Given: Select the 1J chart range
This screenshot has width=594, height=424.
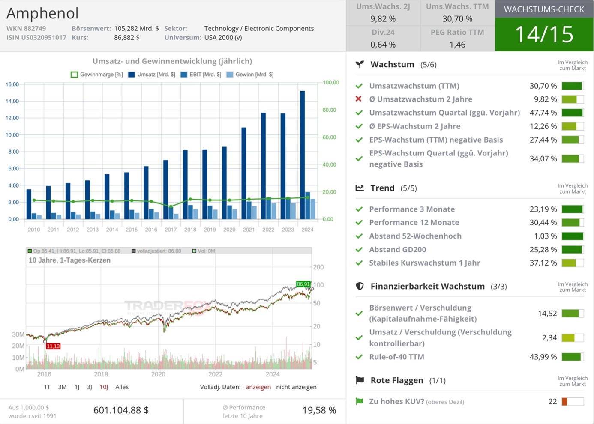Looking at the screenshot, I should click(77, 387).
